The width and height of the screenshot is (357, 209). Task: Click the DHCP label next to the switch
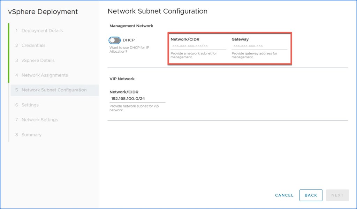[x=129, y=40]
